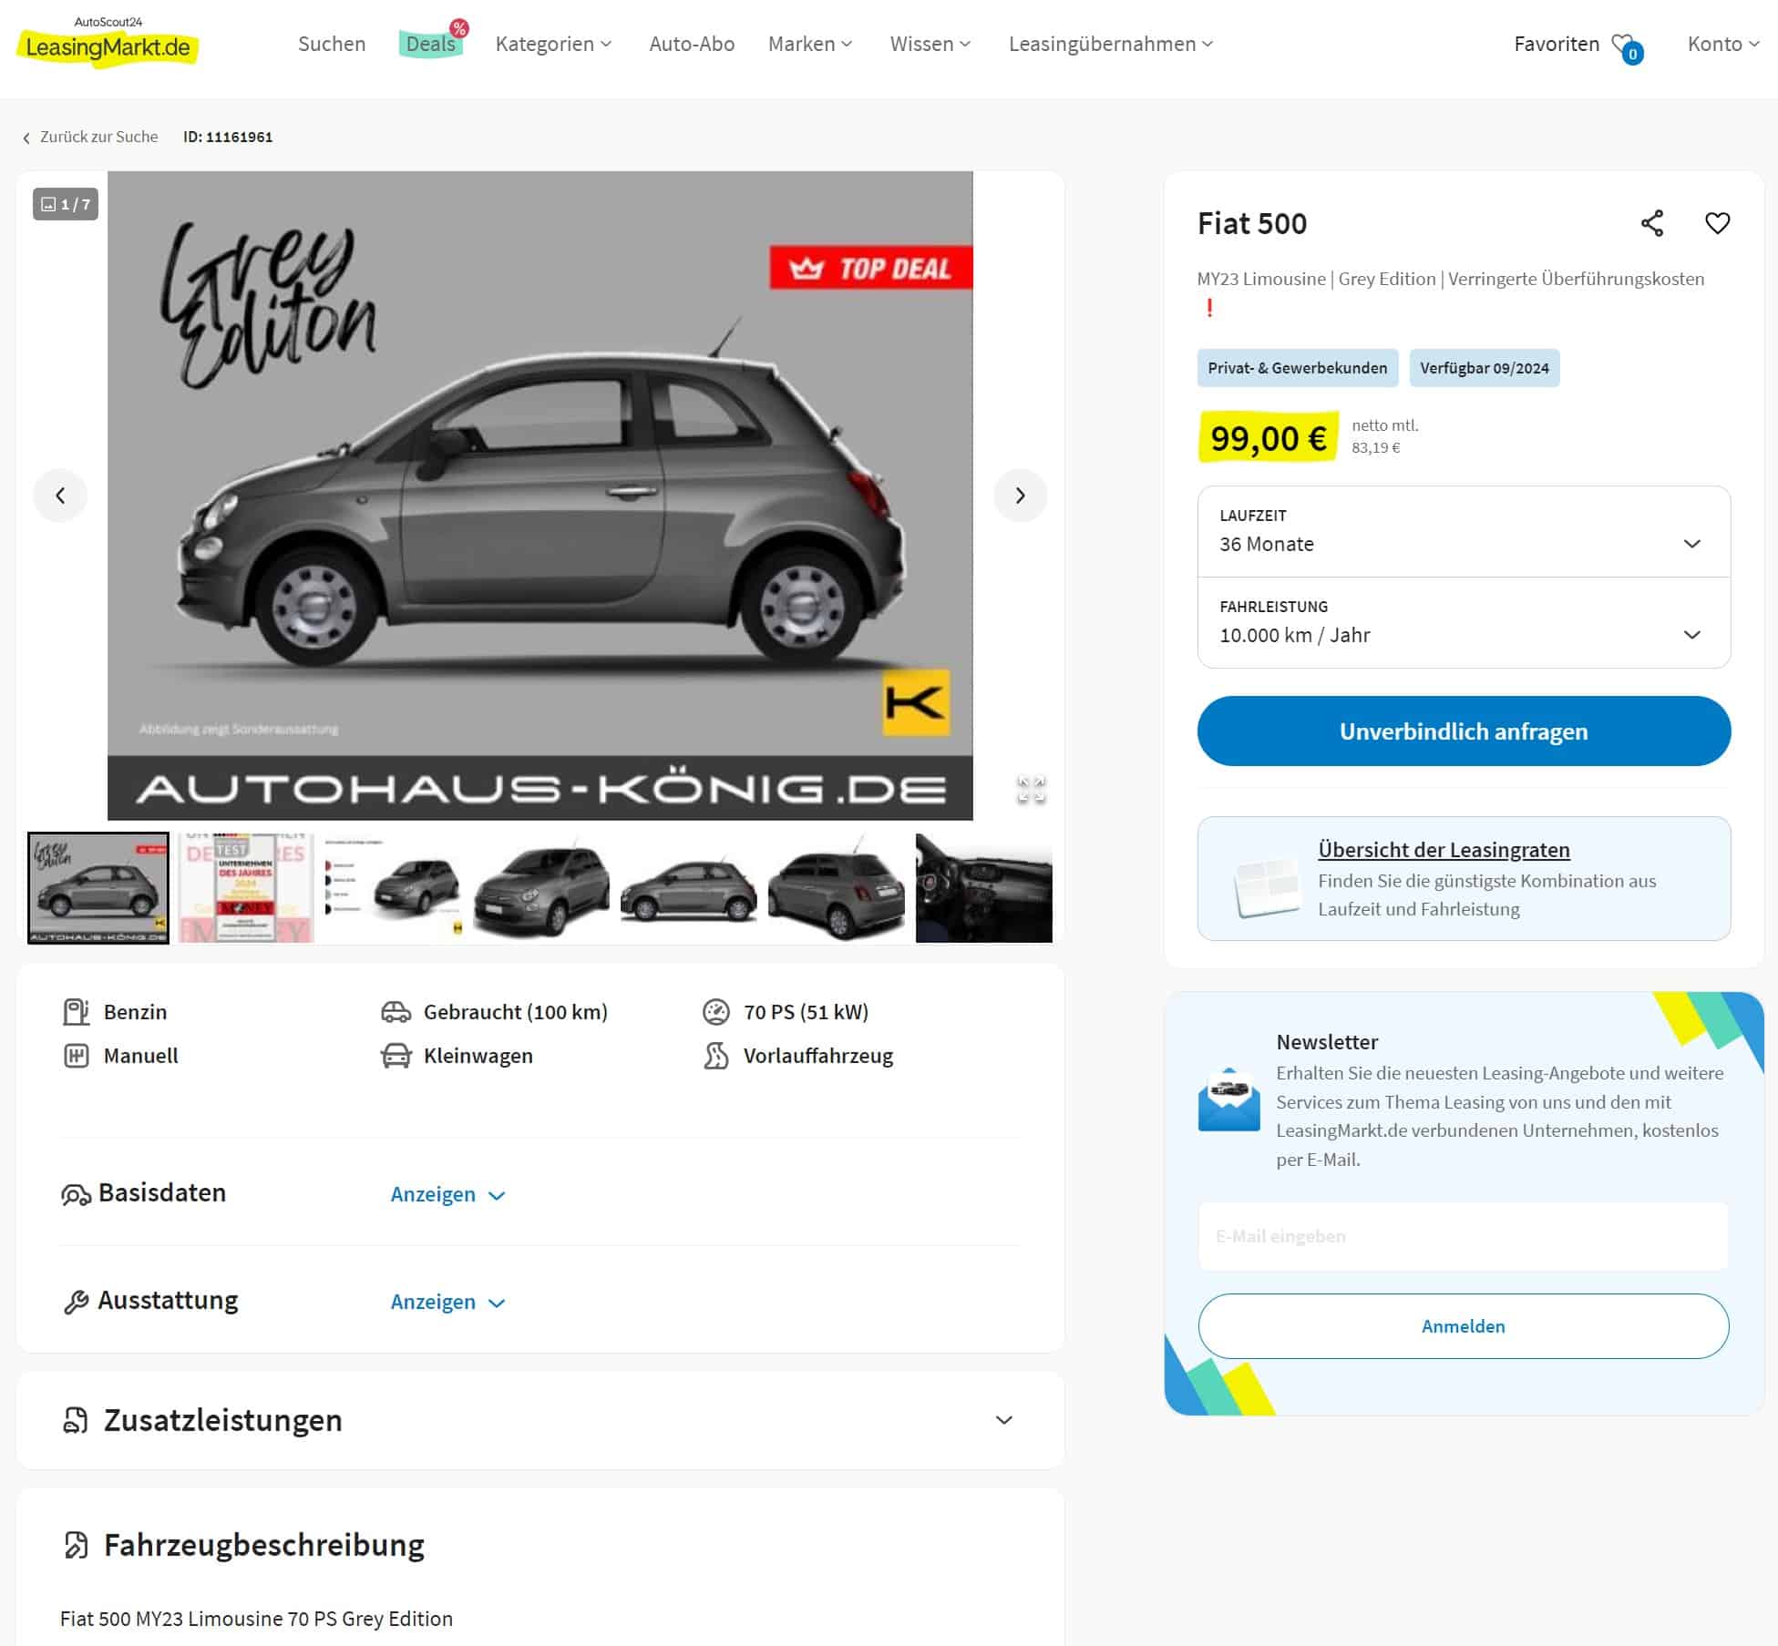Open the Laufzeit 36 Monate dropdown
The height and width of the screenshot is (1646, 1778).
1464,531
